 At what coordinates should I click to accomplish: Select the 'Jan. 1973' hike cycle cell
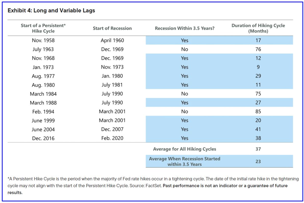click(43, 67)
